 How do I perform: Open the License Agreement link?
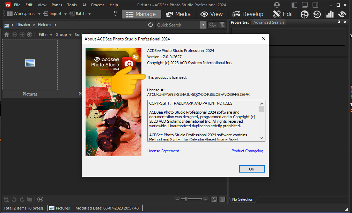pos(163,151)
